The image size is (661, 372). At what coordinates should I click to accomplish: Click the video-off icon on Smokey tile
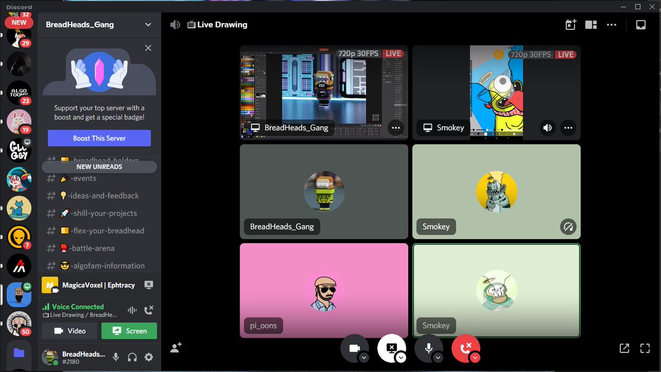coord(568,227)
